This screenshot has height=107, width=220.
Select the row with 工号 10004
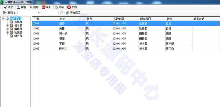click(126, 39)
